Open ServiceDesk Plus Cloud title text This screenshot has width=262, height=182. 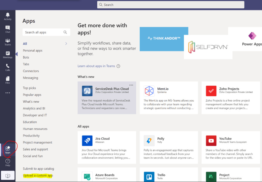point(112,89)
